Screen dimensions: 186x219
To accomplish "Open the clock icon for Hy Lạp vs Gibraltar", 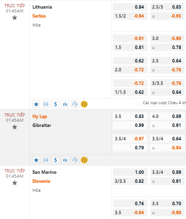I will 75,160.
